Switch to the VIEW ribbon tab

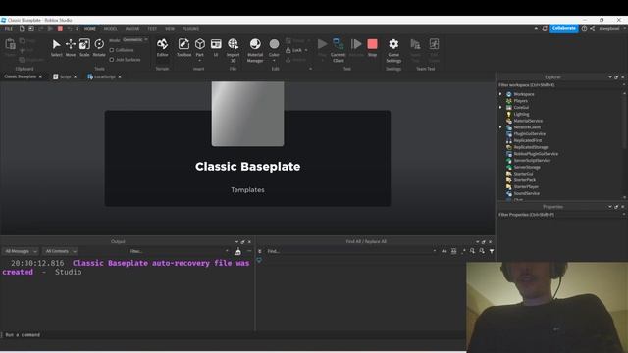point(170,29)
